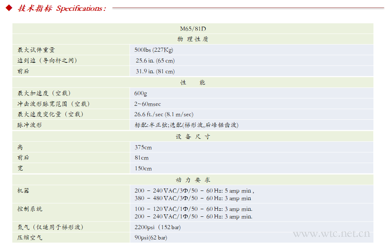Select the 边到边(导向杆之间) label
Screen dimensions: 386x245
(47, 60)
